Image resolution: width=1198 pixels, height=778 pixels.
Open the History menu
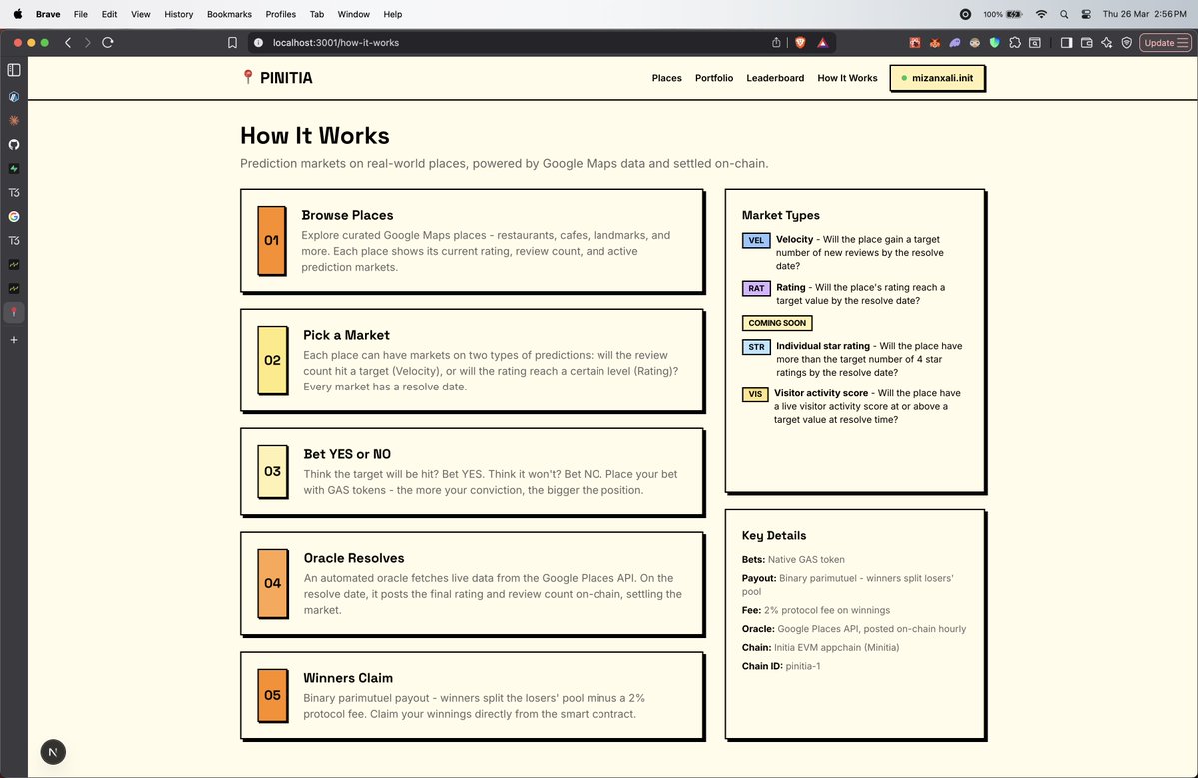click(178, 14)
